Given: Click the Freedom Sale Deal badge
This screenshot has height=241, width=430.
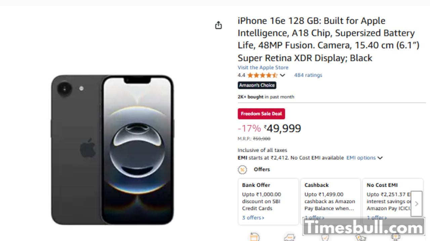Looking at the screenshot, I should pos(261,114).
